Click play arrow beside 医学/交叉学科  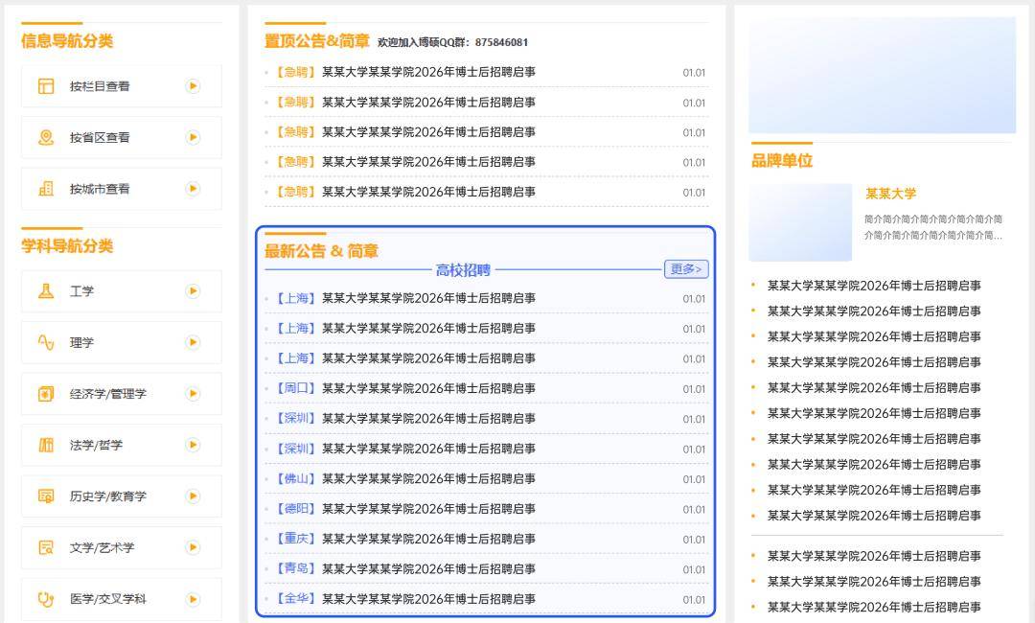pos(193,599)
